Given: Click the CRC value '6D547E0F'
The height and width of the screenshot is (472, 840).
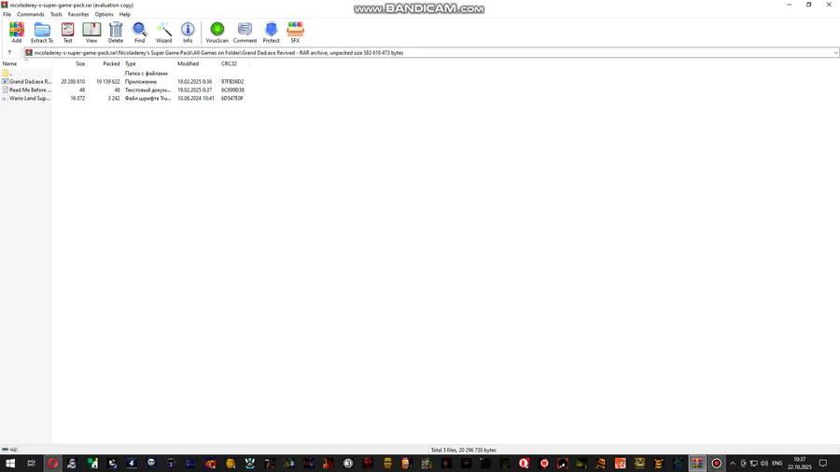Looking at the screenshot, I should pos(232,99).
